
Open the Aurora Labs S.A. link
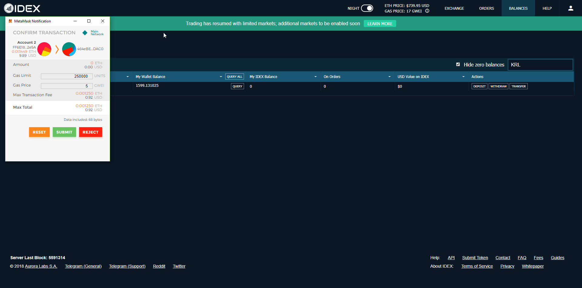(41, 266)
